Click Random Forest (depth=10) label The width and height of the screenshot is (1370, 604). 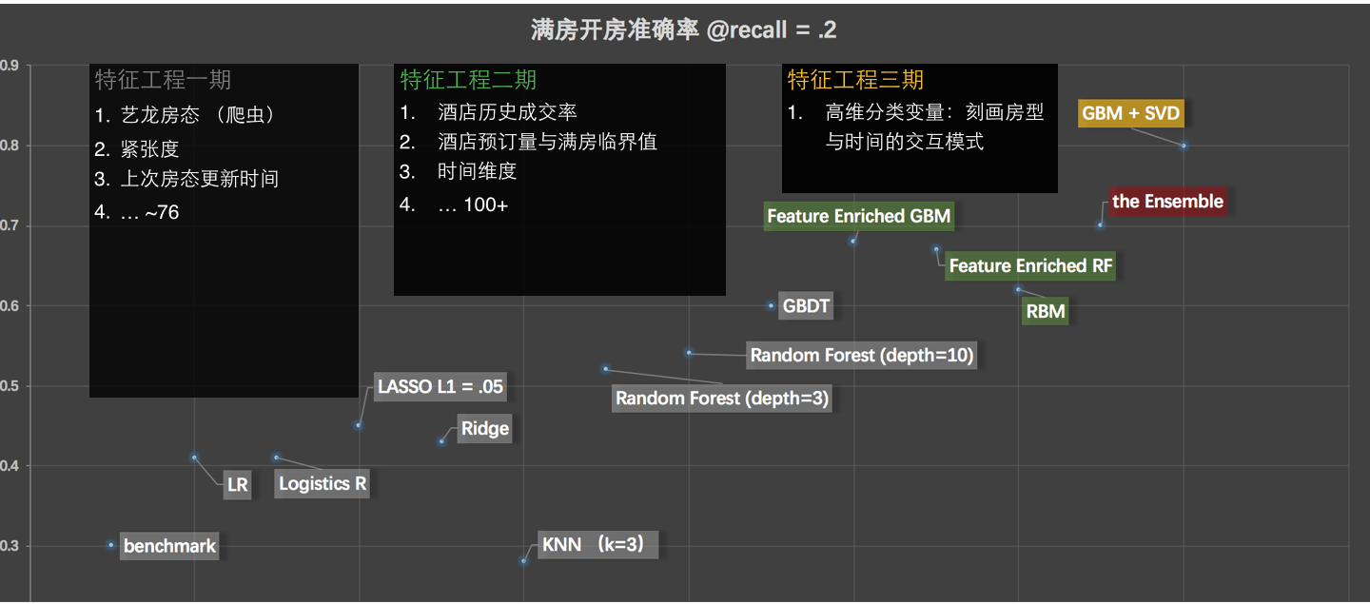pyautogui.click(x=862, y=356)
